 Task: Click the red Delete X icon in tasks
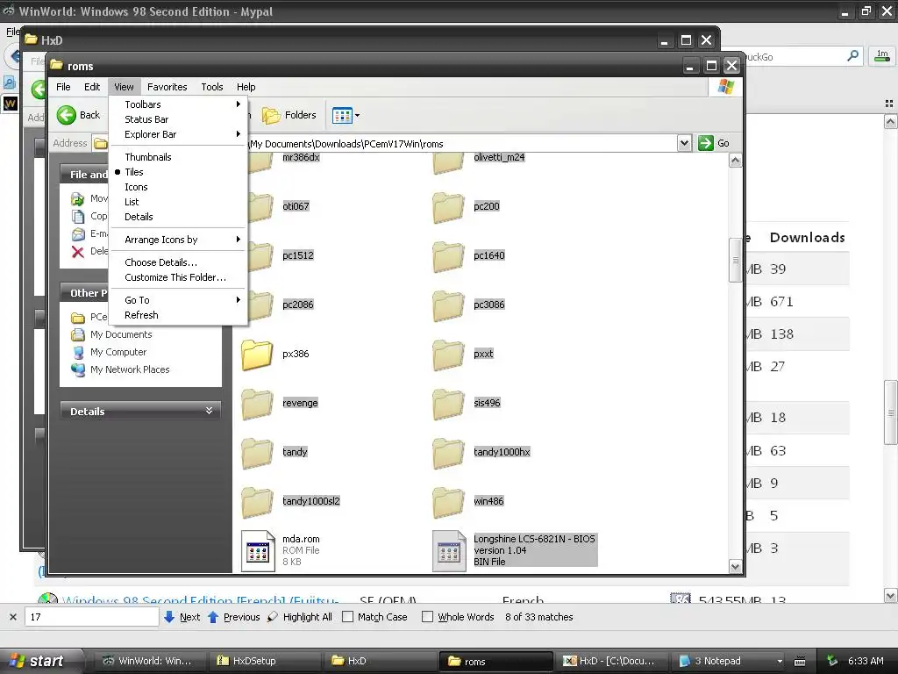point(78,252)
